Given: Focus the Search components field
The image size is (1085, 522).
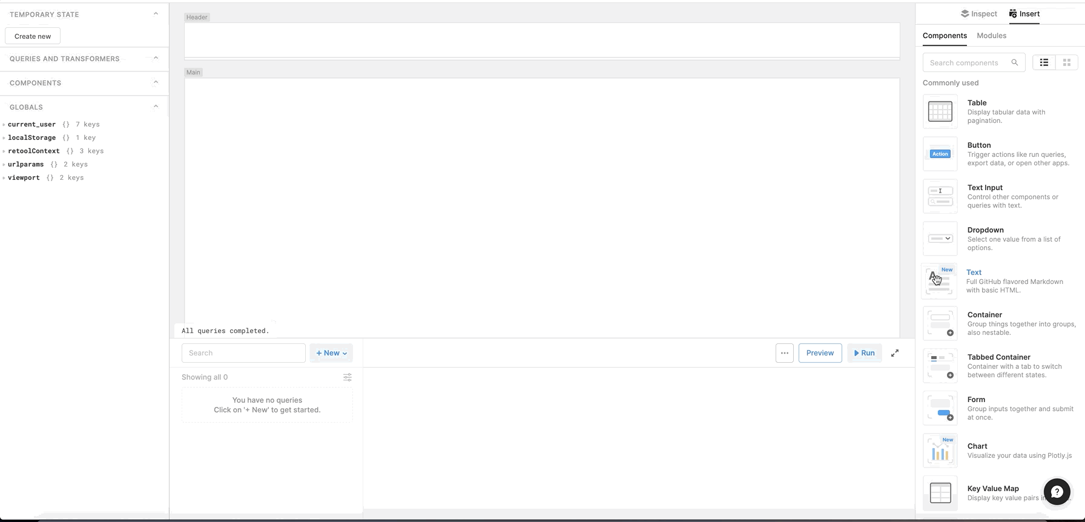Looking at the screenshot, I should pyautogui.click(x=974, y=62).
